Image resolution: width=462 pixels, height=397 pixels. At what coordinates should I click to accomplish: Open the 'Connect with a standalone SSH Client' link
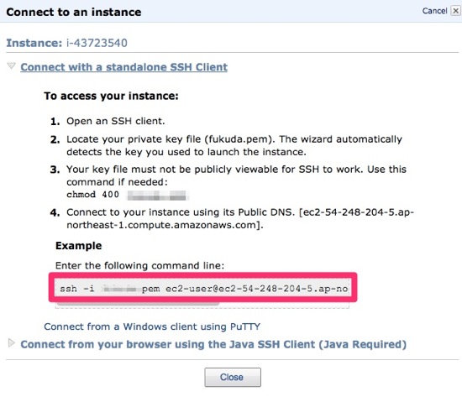point(123,67)
